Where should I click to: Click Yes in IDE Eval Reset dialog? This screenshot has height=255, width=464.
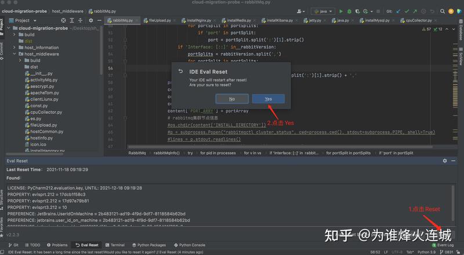click(269, 99)
